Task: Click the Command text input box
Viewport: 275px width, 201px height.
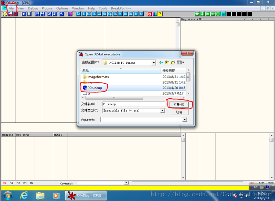Action: pos(101,183)
